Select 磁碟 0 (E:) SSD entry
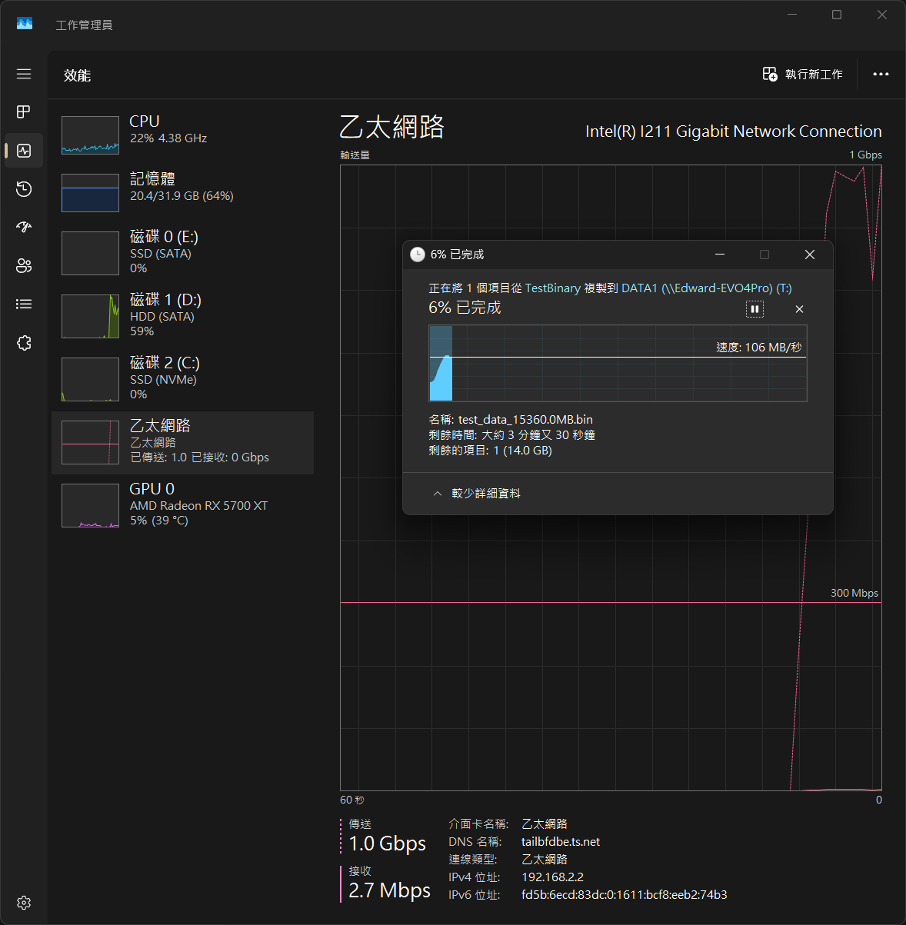 pos(182,253)
